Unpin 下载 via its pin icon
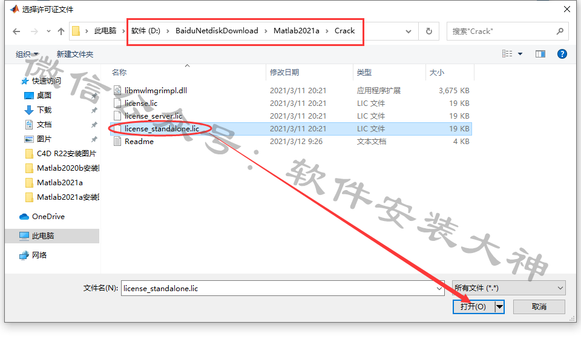581x345 pixels. point(94,110)
